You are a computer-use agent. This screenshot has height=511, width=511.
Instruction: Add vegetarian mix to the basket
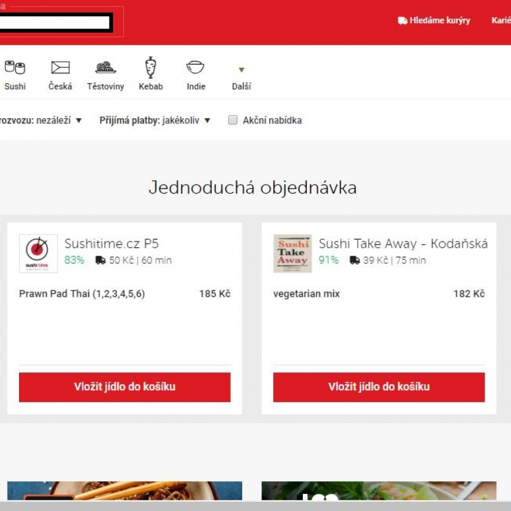pos(379,387)
